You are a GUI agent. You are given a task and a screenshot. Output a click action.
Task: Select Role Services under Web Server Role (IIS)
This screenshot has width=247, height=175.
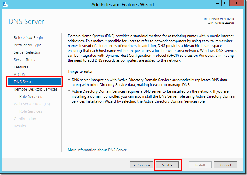click(30, 111)
